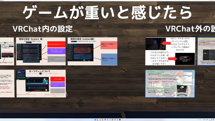This screenshot has width=215, height=121.
Task: Click the blue M app taskbar icon
Action: (x=107, y=120)
